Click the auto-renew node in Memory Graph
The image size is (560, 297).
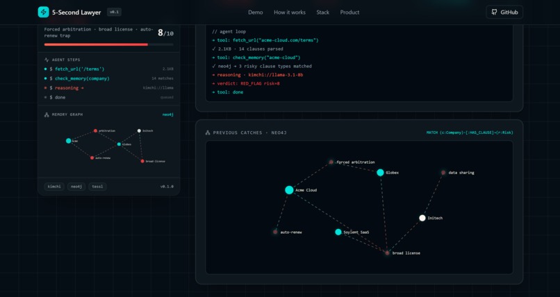point(92,158)
